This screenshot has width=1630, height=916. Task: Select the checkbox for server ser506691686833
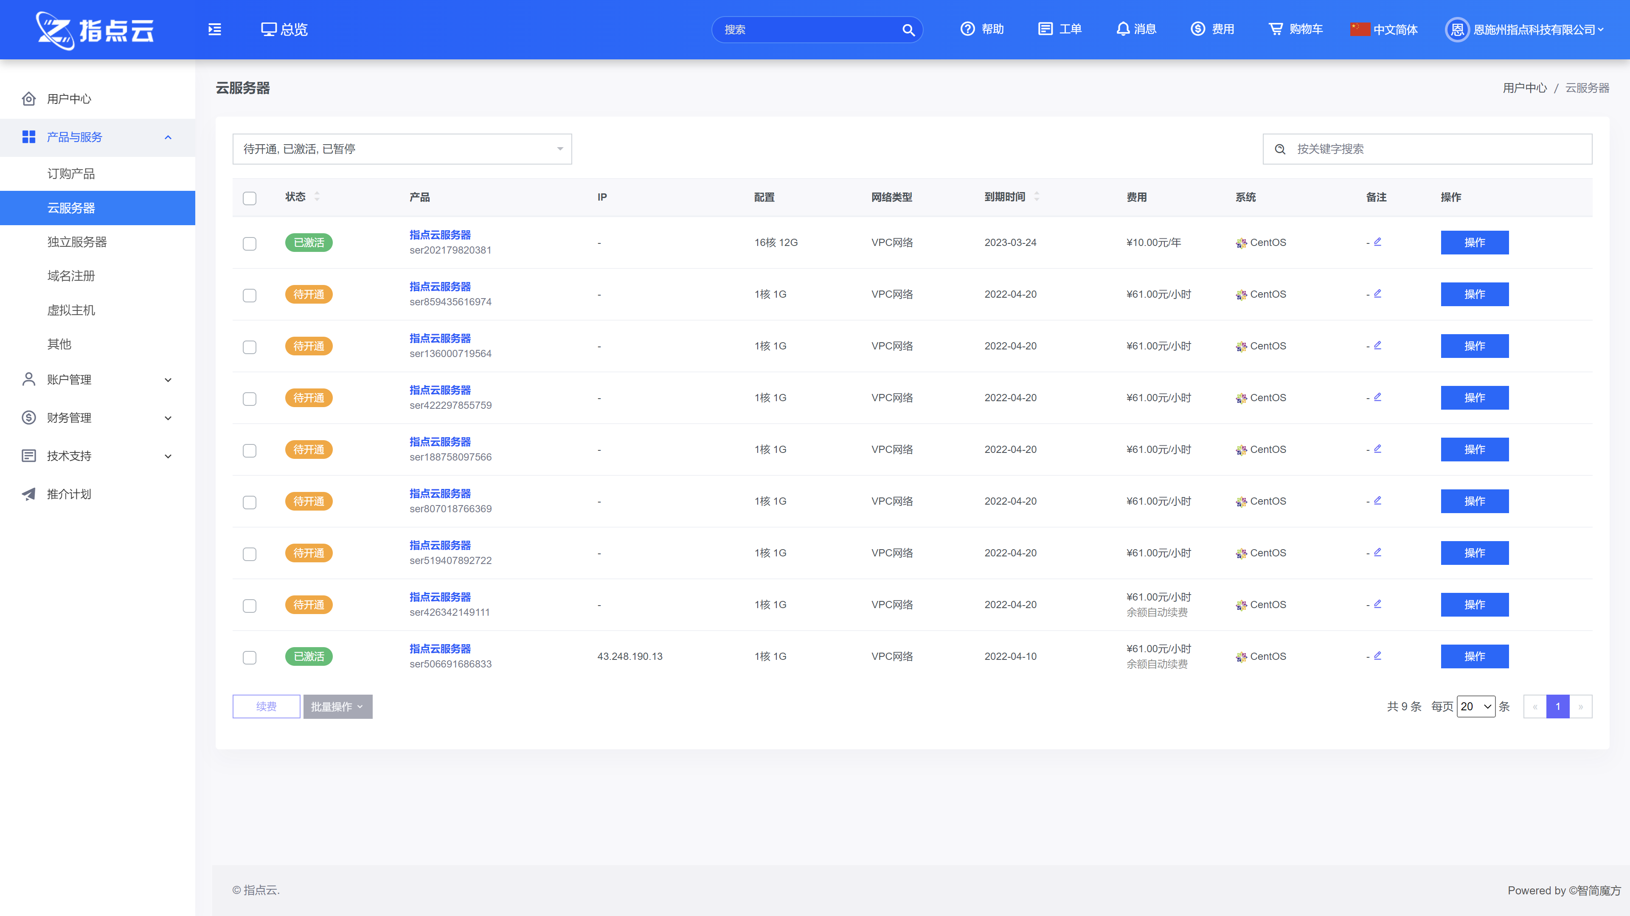click(249, 657)
